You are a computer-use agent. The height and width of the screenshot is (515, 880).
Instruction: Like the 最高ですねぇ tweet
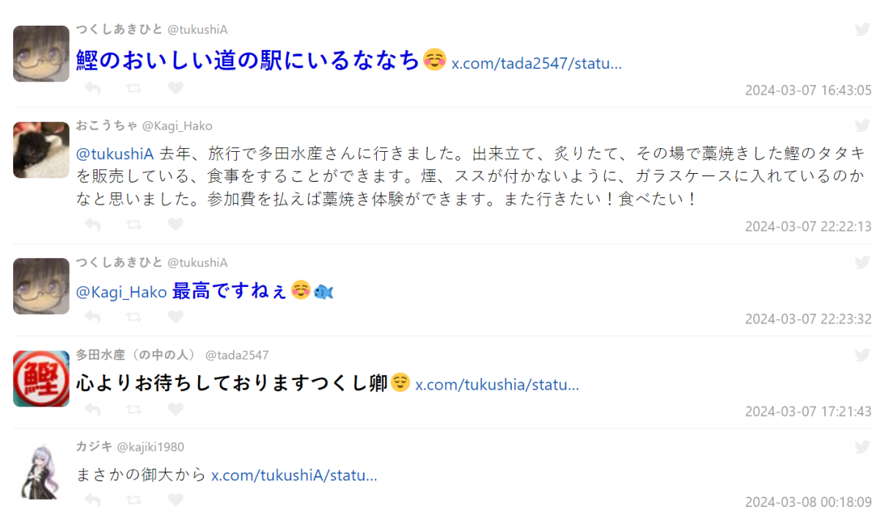point(175,317)
